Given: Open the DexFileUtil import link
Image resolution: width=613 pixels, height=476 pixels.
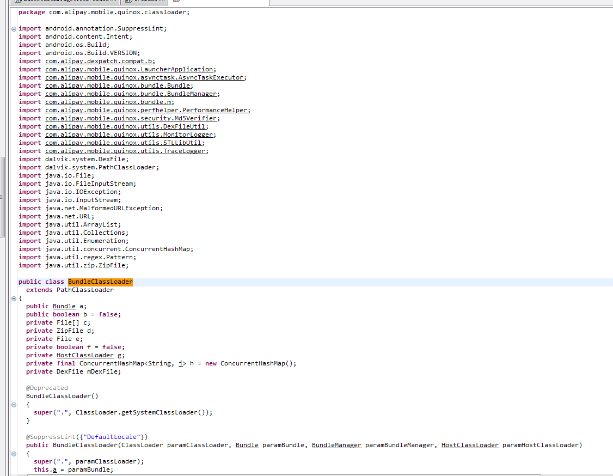Looking at the screenshot, I should point(125,127).
